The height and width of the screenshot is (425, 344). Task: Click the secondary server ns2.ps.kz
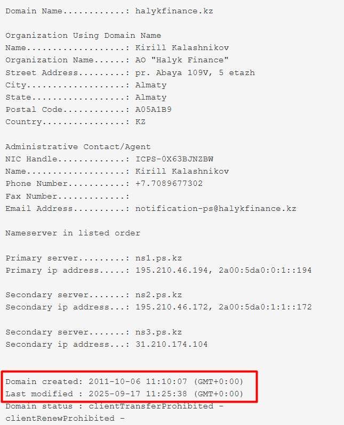point(158,295)
